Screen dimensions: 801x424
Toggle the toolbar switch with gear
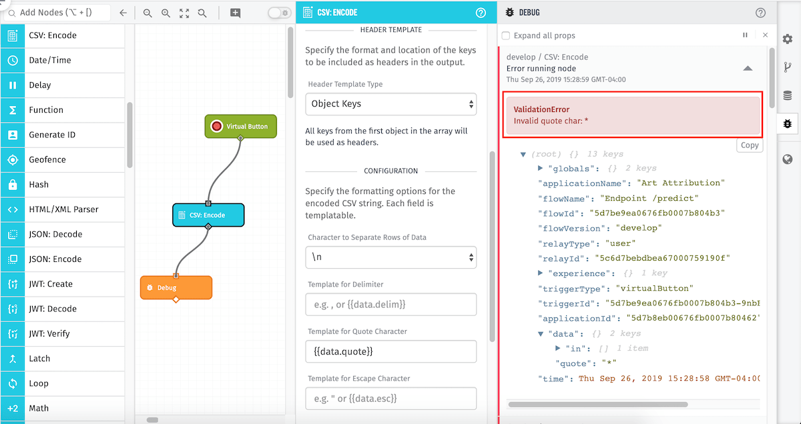pyautogui.click(x=278, y=13)
